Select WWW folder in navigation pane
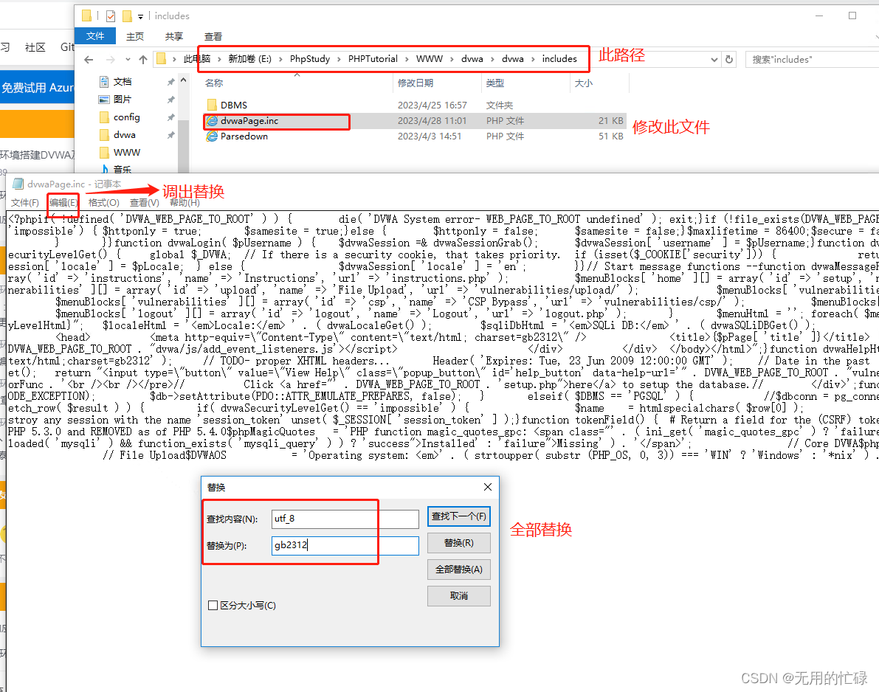 (127, 153)
